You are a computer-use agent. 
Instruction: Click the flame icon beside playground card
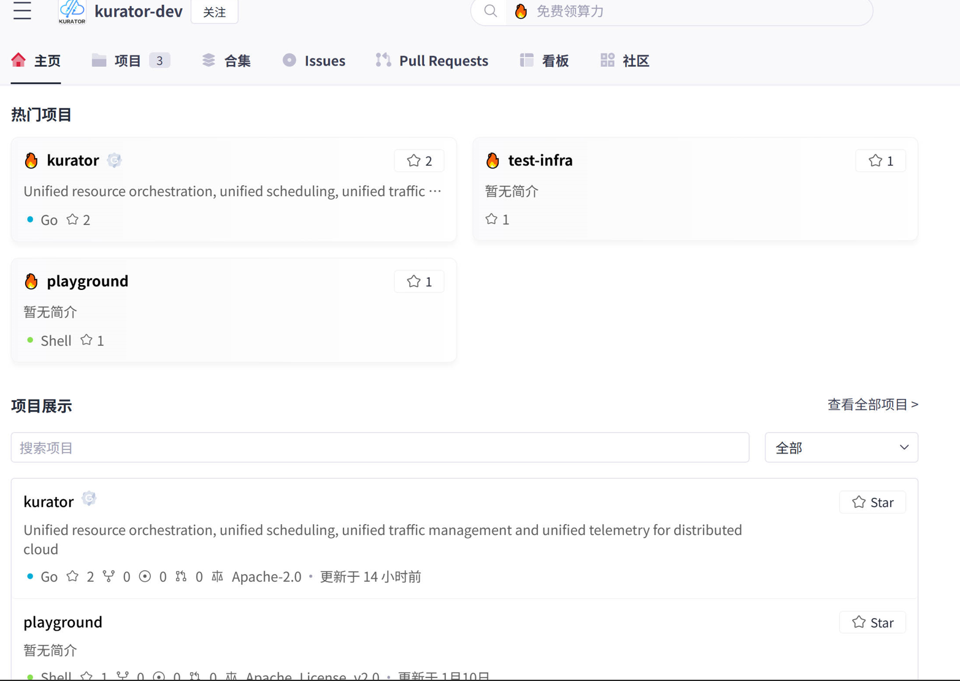(31, 281)
